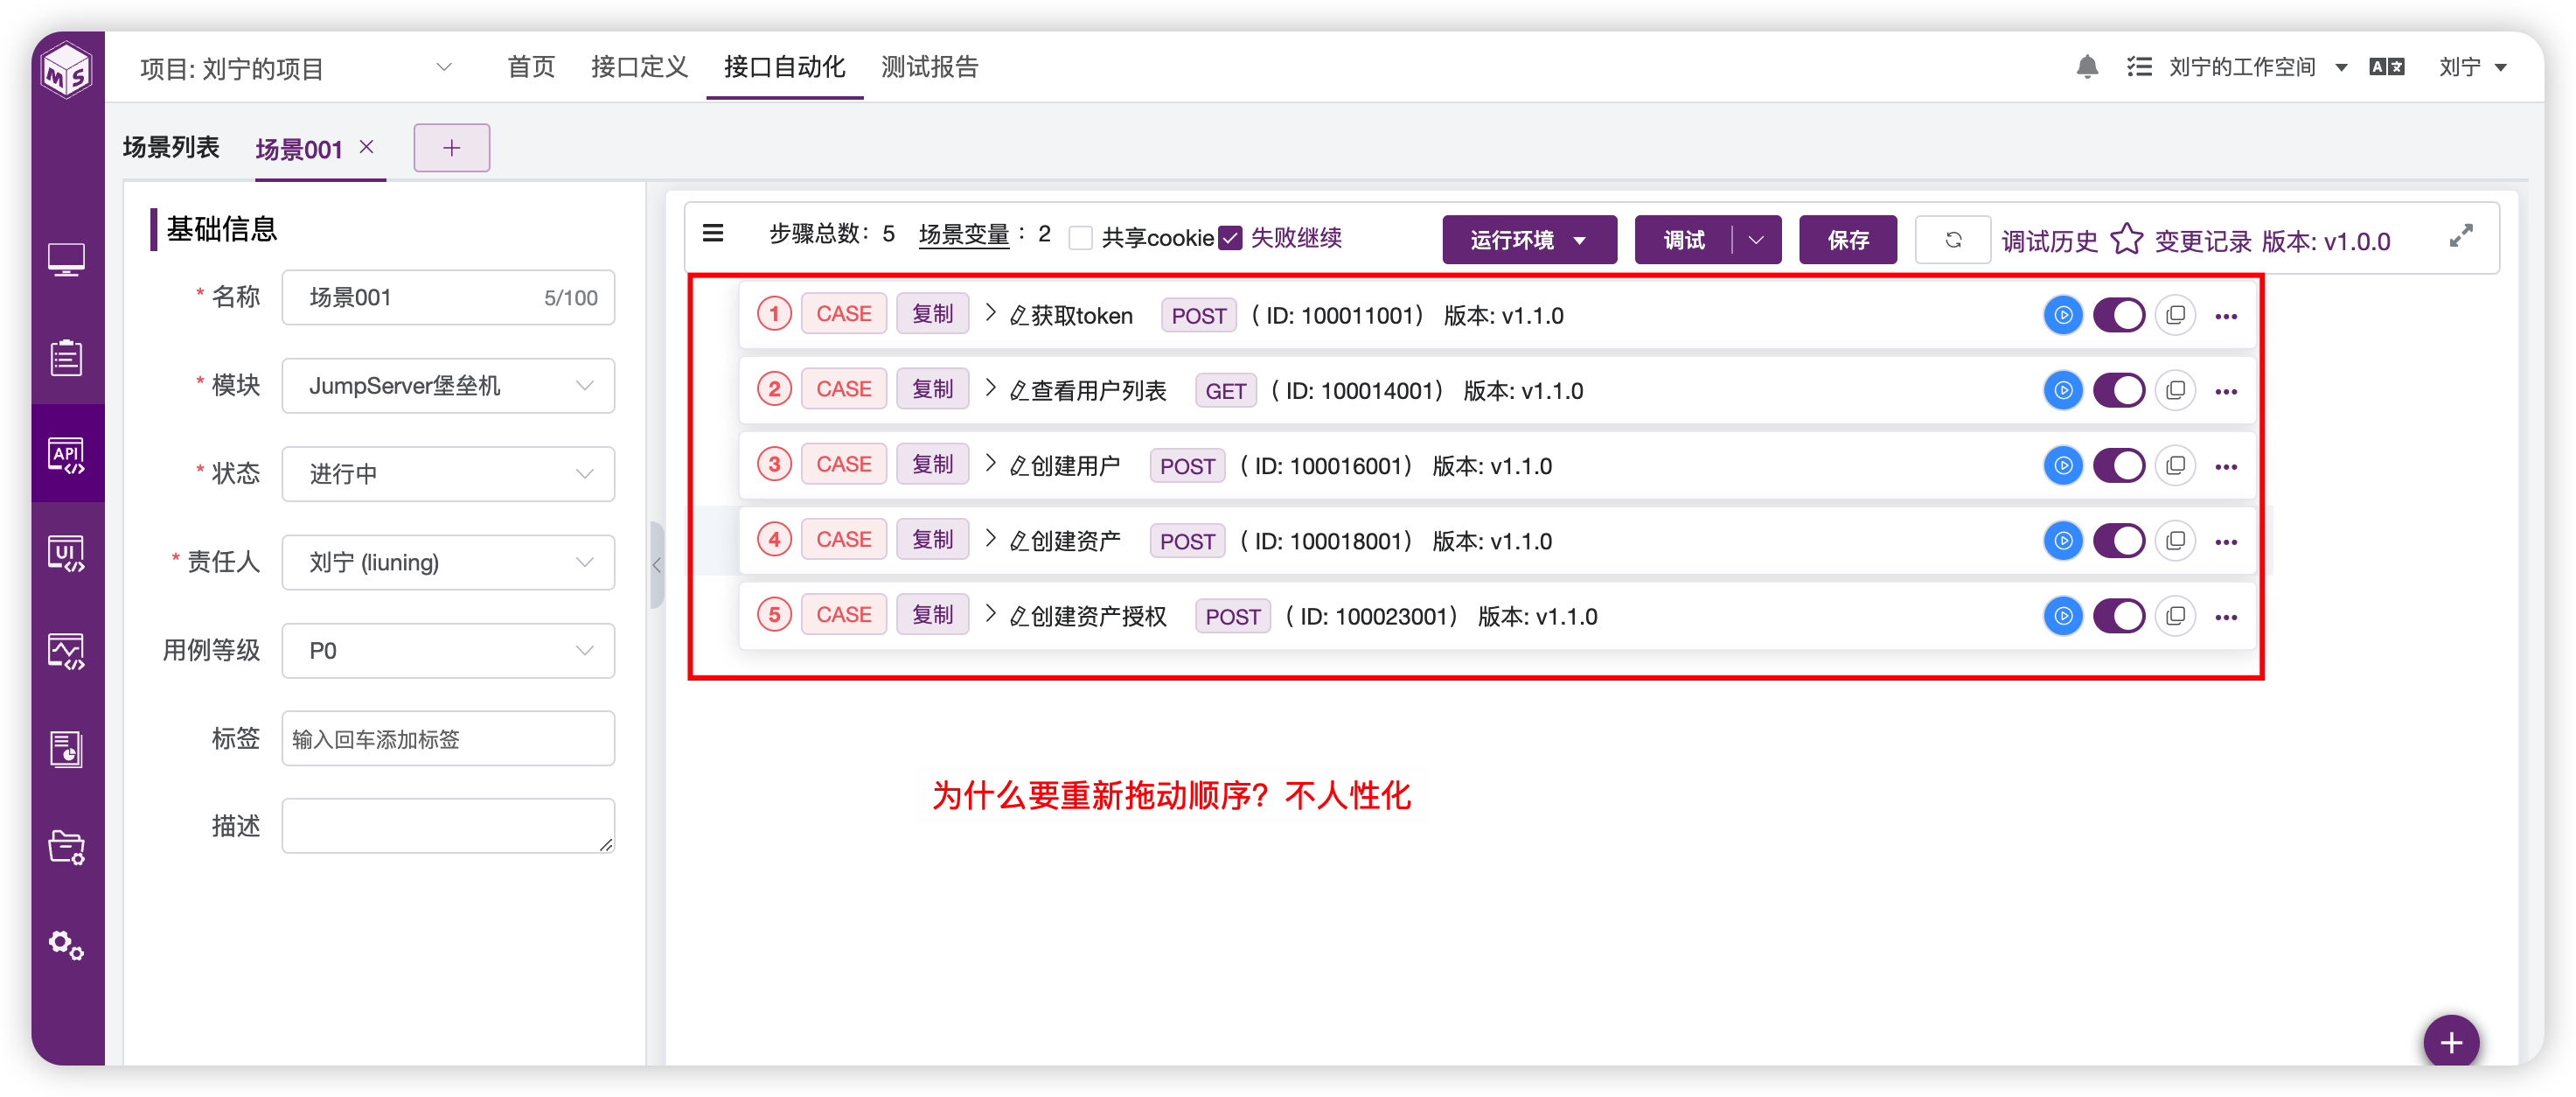Image resolution: width=2576 pixels, height=1097 pixels.
Task: Click the star icon to favorite scenario
Action: tap(2127, 239)
